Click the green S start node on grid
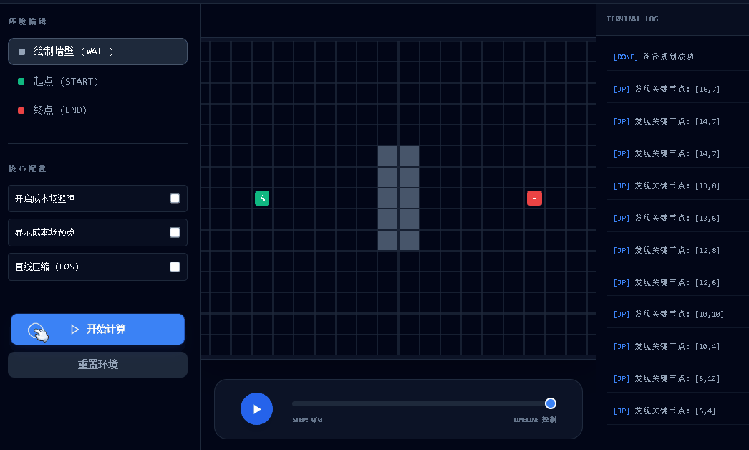The height and width of the screenshot is (450, 749). tap(262, 198)
